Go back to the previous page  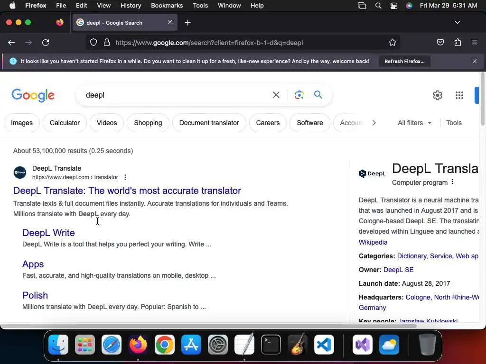pos(11,43)
